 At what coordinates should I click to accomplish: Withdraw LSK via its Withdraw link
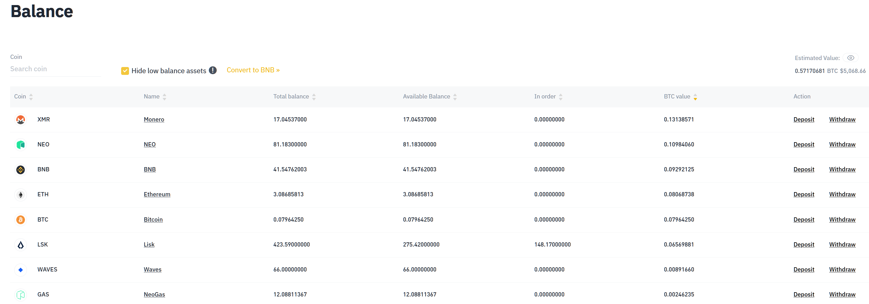click(842, 244)
